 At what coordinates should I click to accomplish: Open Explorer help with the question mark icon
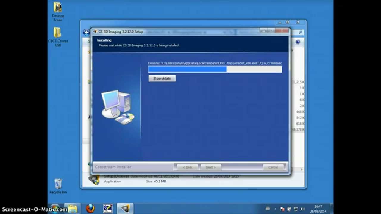298,42
